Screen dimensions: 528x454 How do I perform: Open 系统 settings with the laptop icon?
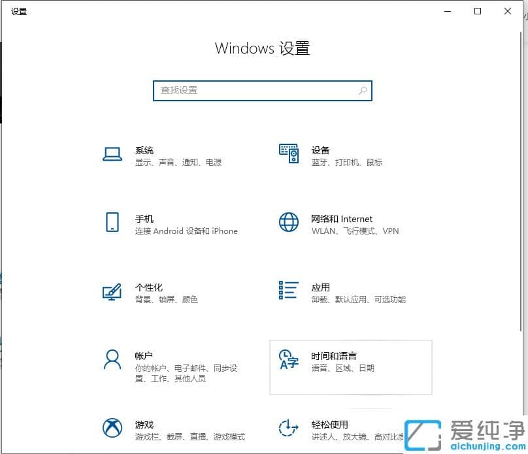[x=112, y=153]
